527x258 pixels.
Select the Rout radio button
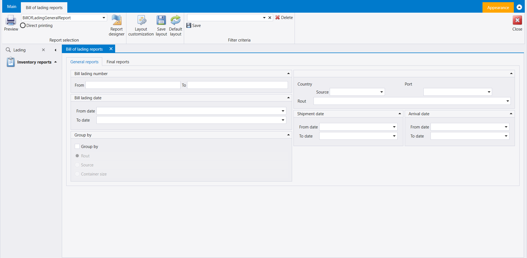pyautogui.click(x=77, y=156)
